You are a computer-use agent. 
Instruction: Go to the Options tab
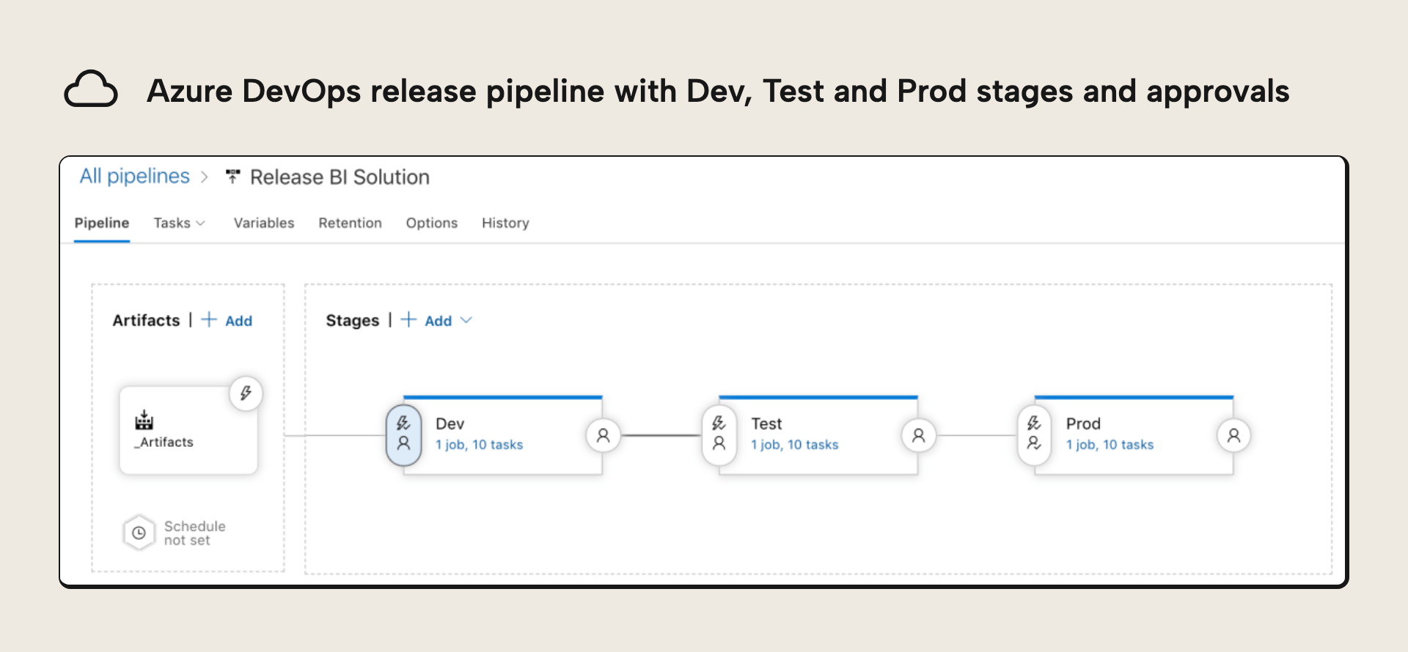pyautogui.click(x=432, y=223)
